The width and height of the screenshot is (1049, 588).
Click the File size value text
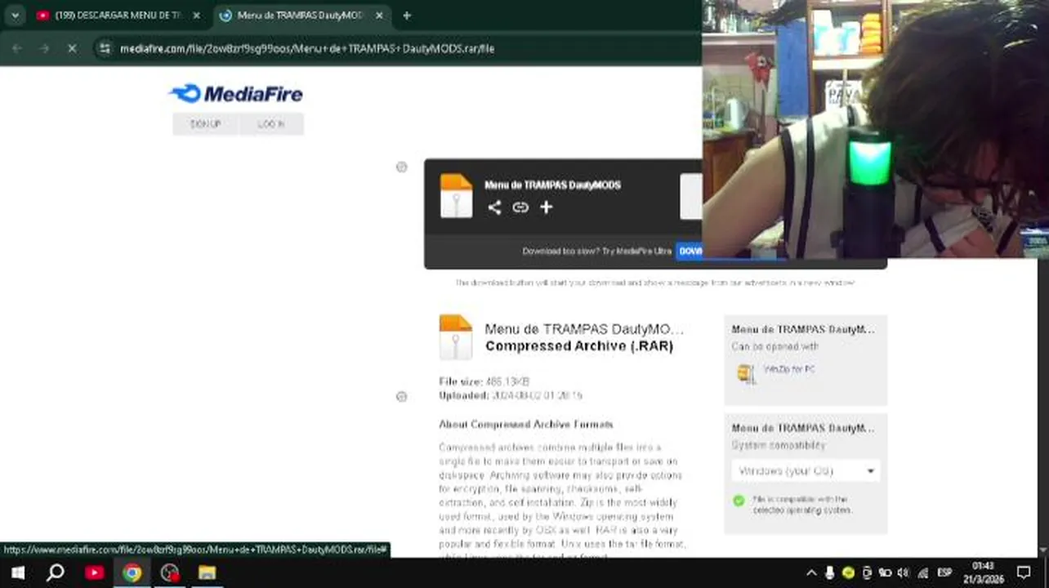point(507,381)
